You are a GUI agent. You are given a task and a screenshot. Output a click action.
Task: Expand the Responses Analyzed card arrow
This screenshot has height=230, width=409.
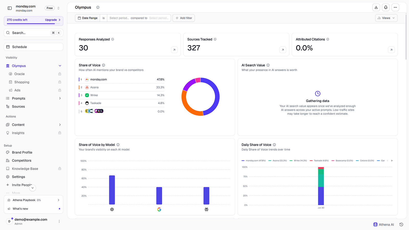(174, 50)
